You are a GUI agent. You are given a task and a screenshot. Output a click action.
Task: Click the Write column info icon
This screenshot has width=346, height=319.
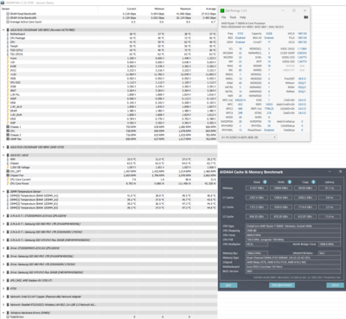(x=290, y=182)
